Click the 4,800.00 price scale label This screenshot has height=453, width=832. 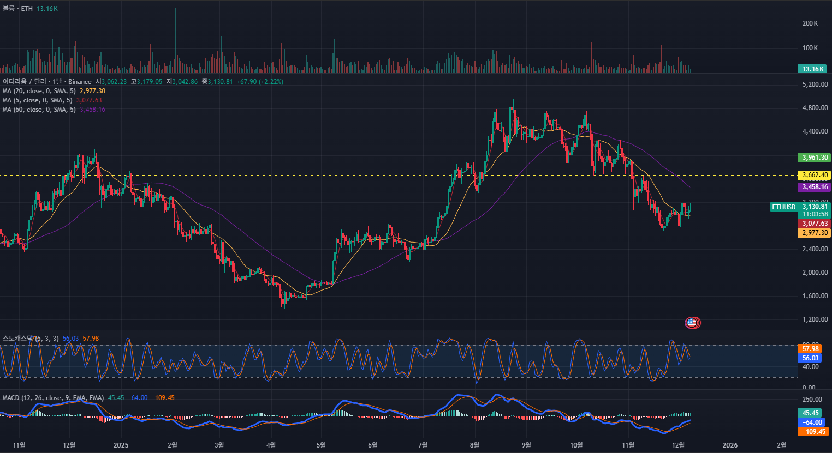815,108
